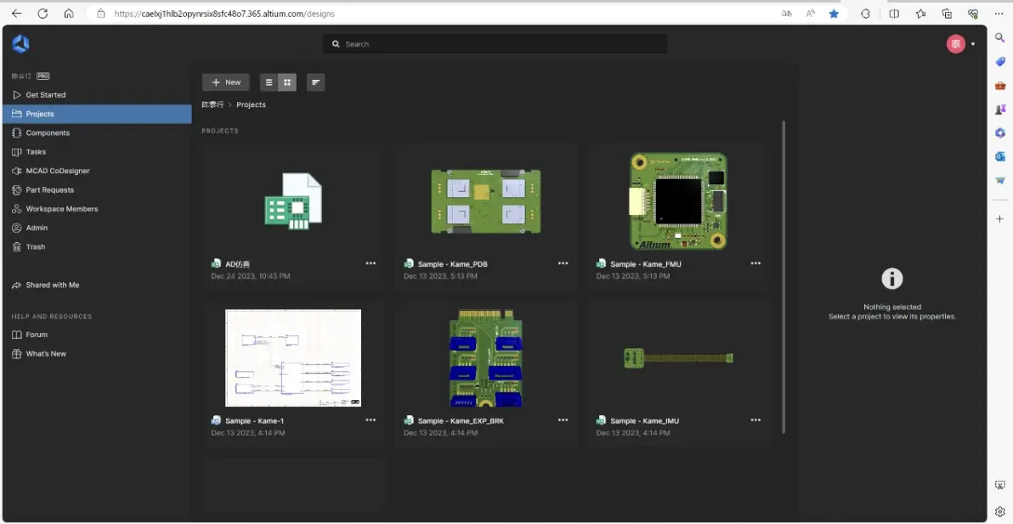
Task: Open the user avatar account dropdown
Action: click(960, 44)
